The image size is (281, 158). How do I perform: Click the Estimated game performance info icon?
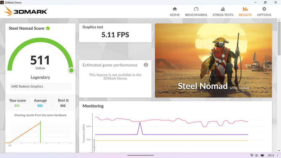146,65
